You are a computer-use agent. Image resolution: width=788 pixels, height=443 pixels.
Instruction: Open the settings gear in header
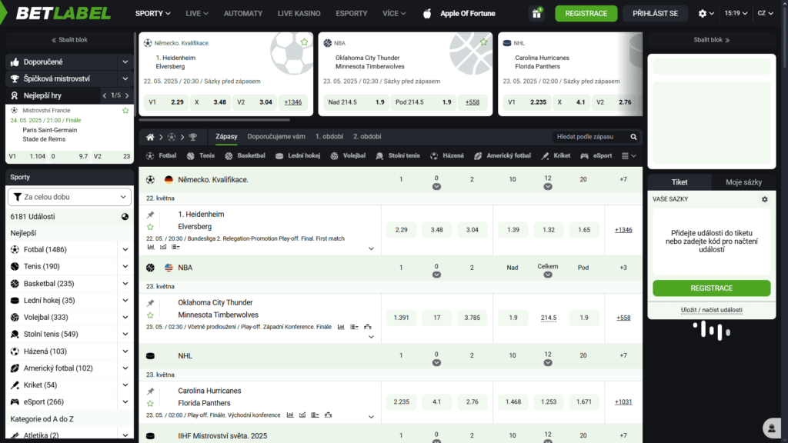pos(702,14)
